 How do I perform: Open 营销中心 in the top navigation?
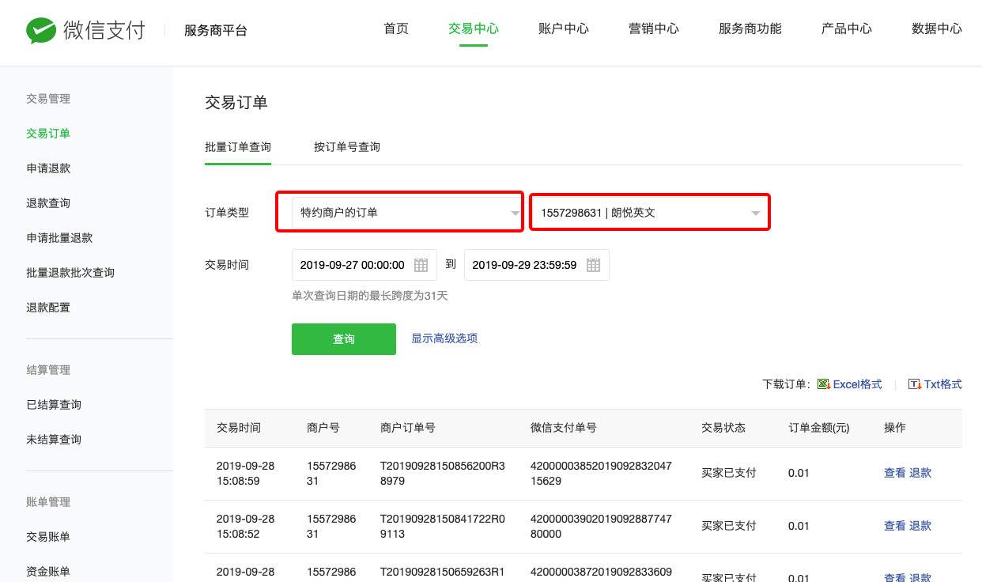(x=654, y=28)
